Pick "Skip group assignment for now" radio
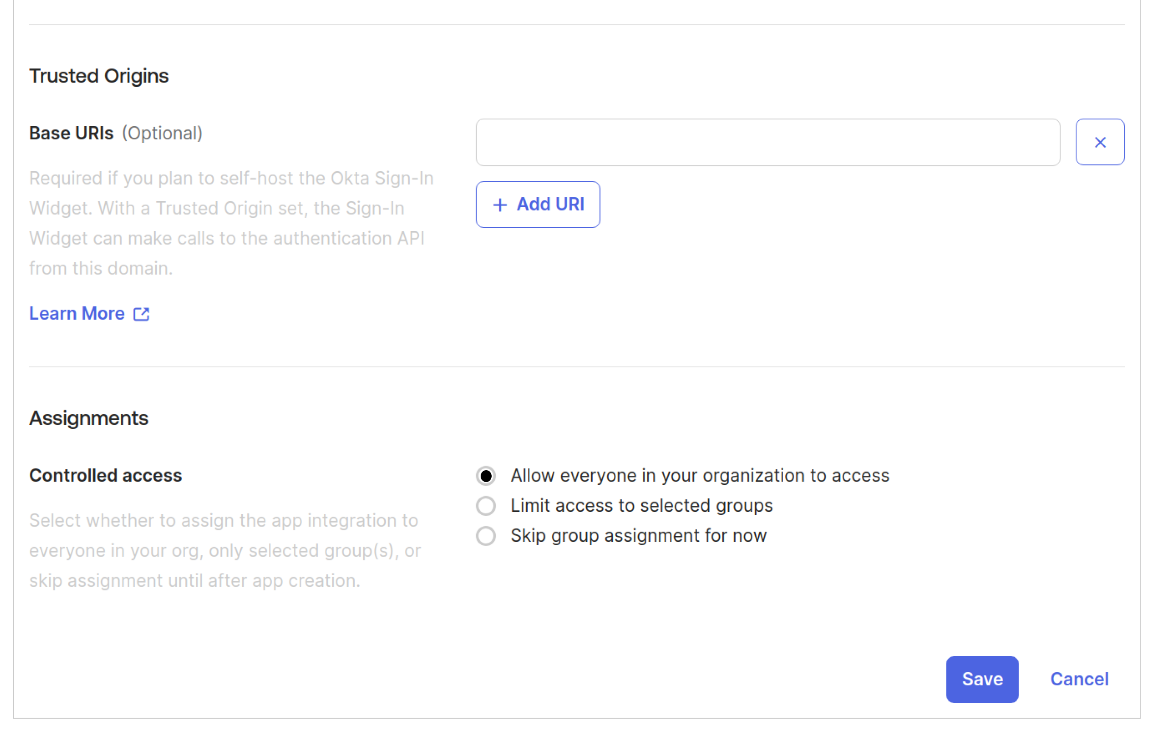The width and height of the screenshot is (1169, 743). [485, 536]
